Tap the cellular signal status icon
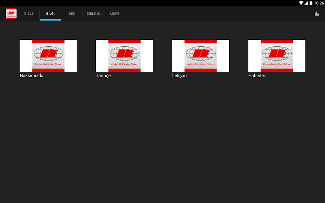 tap(306, 3)
